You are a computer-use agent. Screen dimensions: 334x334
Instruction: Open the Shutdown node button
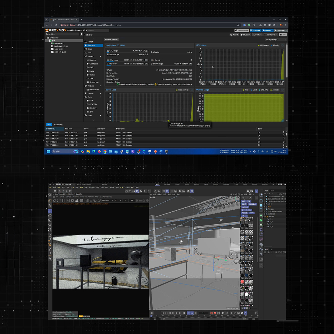tap(245, 35)
